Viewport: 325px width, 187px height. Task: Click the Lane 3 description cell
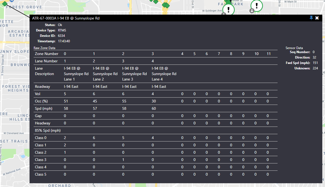click(134, 74)
